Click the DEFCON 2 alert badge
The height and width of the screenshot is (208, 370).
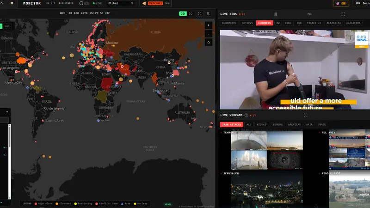[155, 3]
